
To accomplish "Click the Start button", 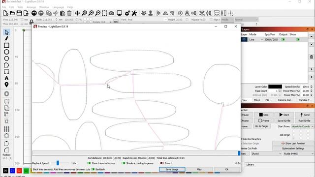I will (x=284, y=115).
